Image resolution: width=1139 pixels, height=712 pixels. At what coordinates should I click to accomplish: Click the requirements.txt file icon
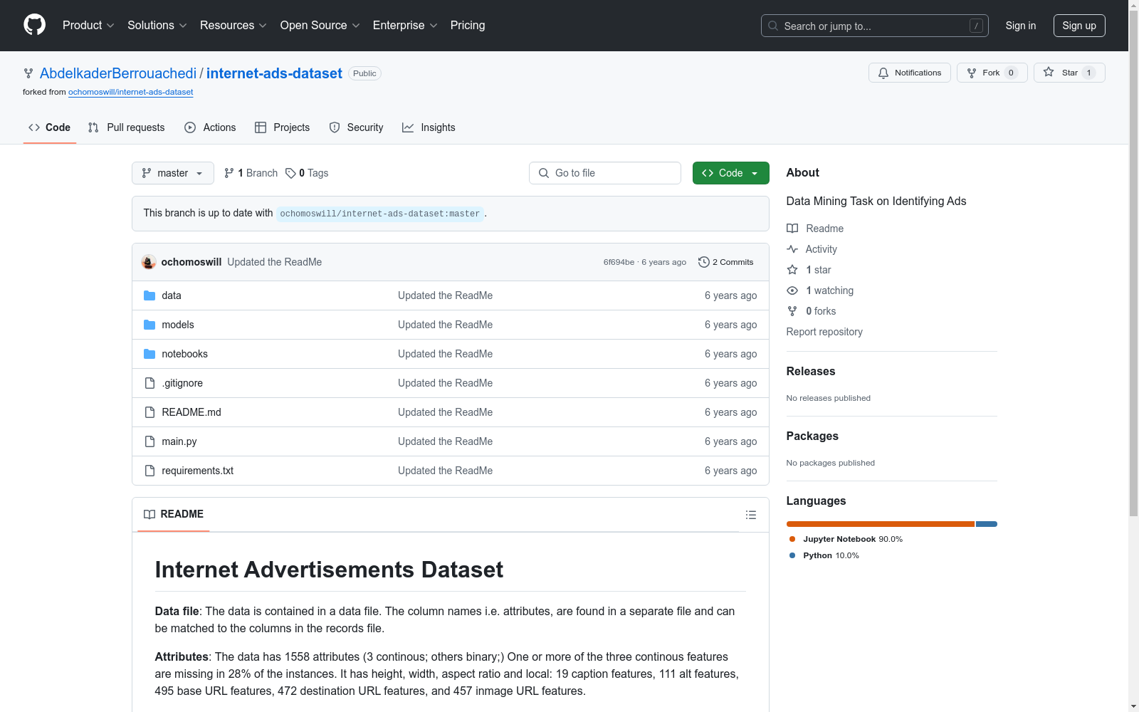149,471
